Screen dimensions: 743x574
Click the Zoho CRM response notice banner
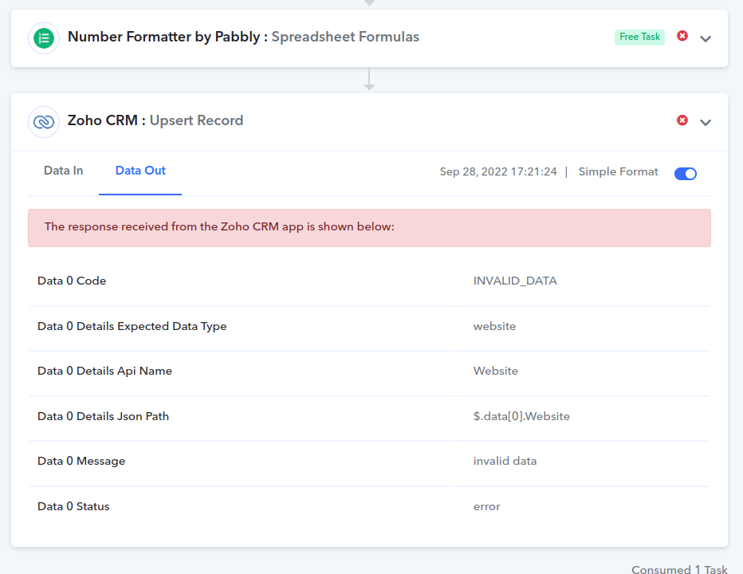coord(369,227)
